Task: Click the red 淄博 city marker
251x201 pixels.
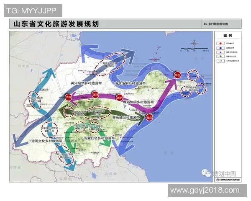Action: pyautogui.click(x=95, y=95)
